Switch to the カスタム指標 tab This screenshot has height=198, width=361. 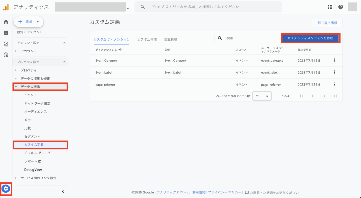(x=147, y=40)
